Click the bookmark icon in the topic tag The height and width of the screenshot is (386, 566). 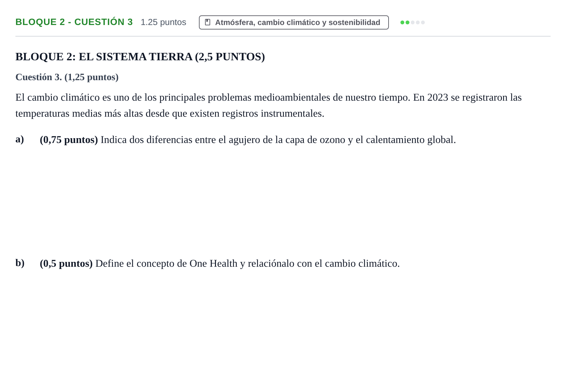coord(208,22)
